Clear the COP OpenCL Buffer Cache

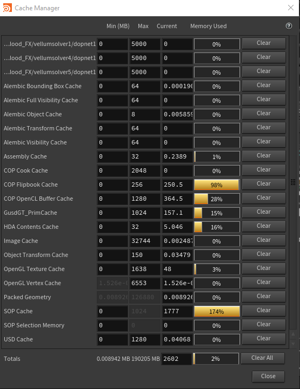(264, 198)
